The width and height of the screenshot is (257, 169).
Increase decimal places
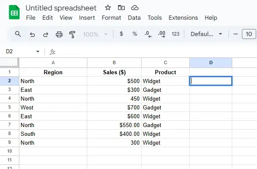pos(162,34)
